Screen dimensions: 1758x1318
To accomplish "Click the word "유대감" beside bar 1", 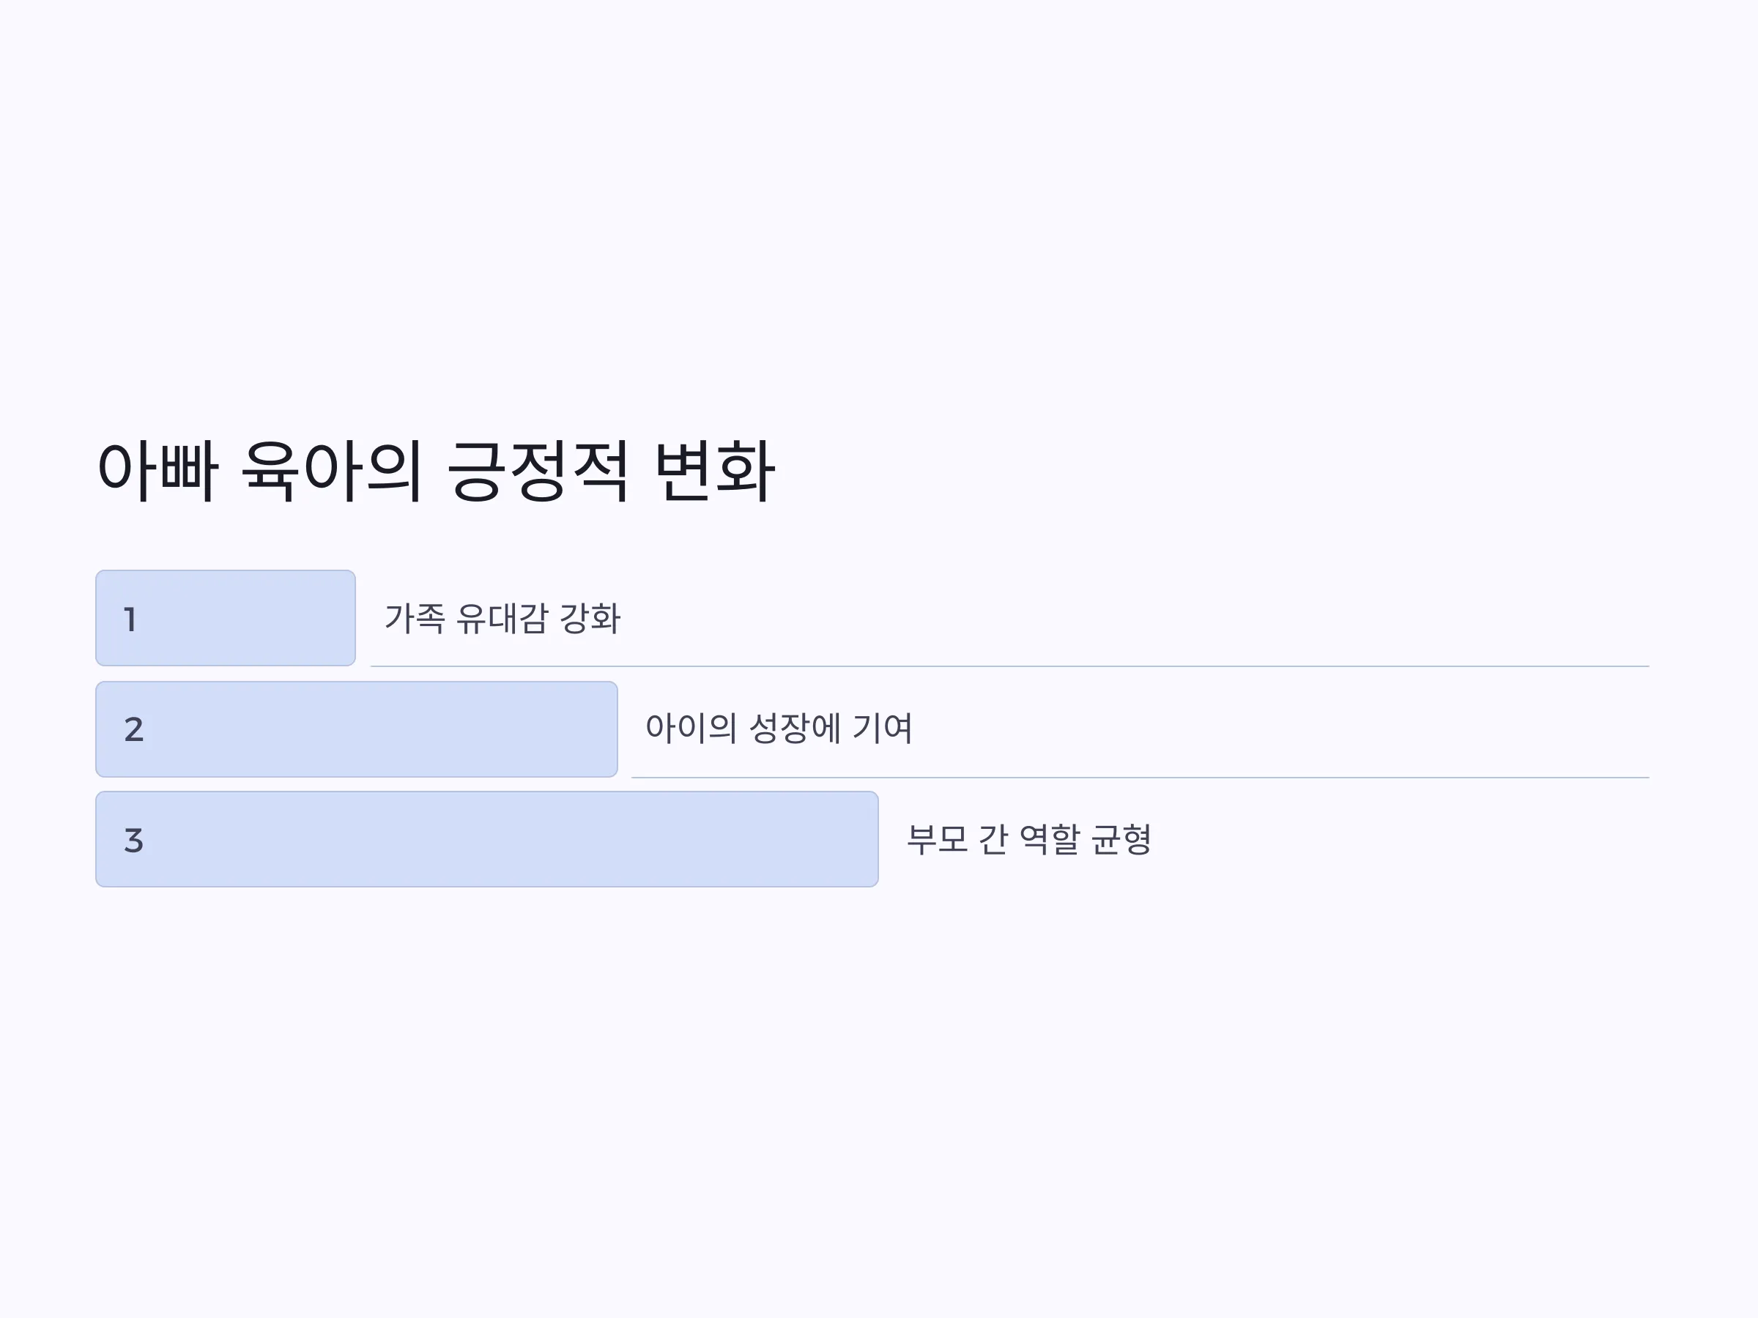I will pos(502,618).
